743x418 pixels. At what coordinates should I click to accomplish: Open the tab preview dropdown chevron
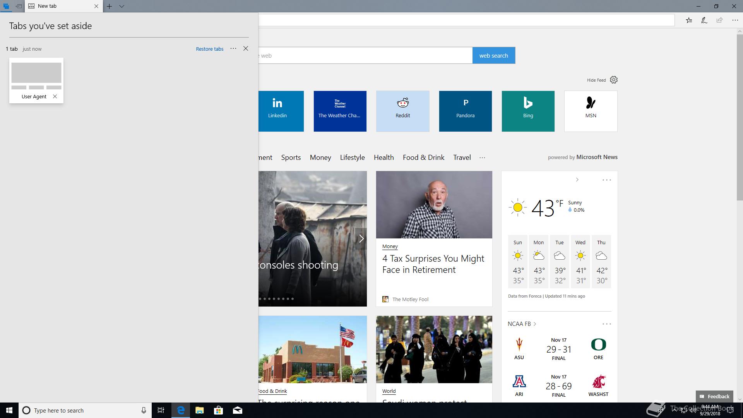122,6
